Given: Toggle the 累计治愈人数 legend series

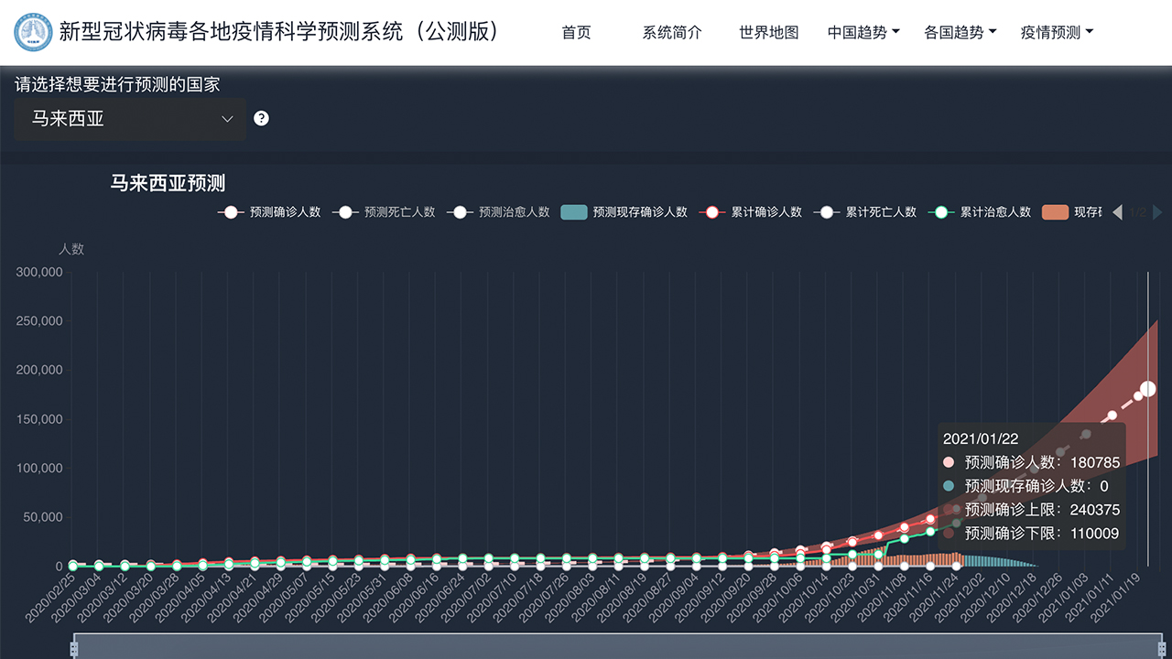Looking at the screenshot, I should (980, 212).
